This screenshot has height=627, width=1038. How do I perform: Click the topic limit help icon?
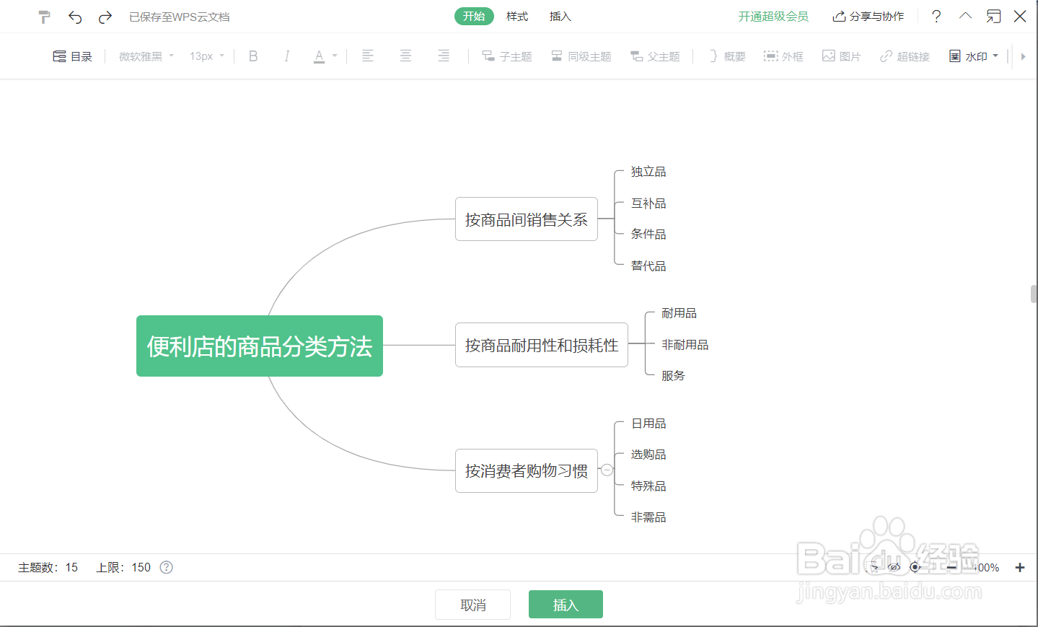[x=166, y=567]
